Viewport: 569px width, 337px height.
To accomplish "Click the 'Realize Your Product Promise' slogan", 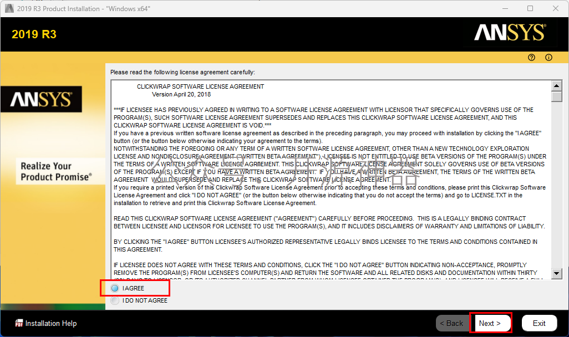I will point(56,171).
